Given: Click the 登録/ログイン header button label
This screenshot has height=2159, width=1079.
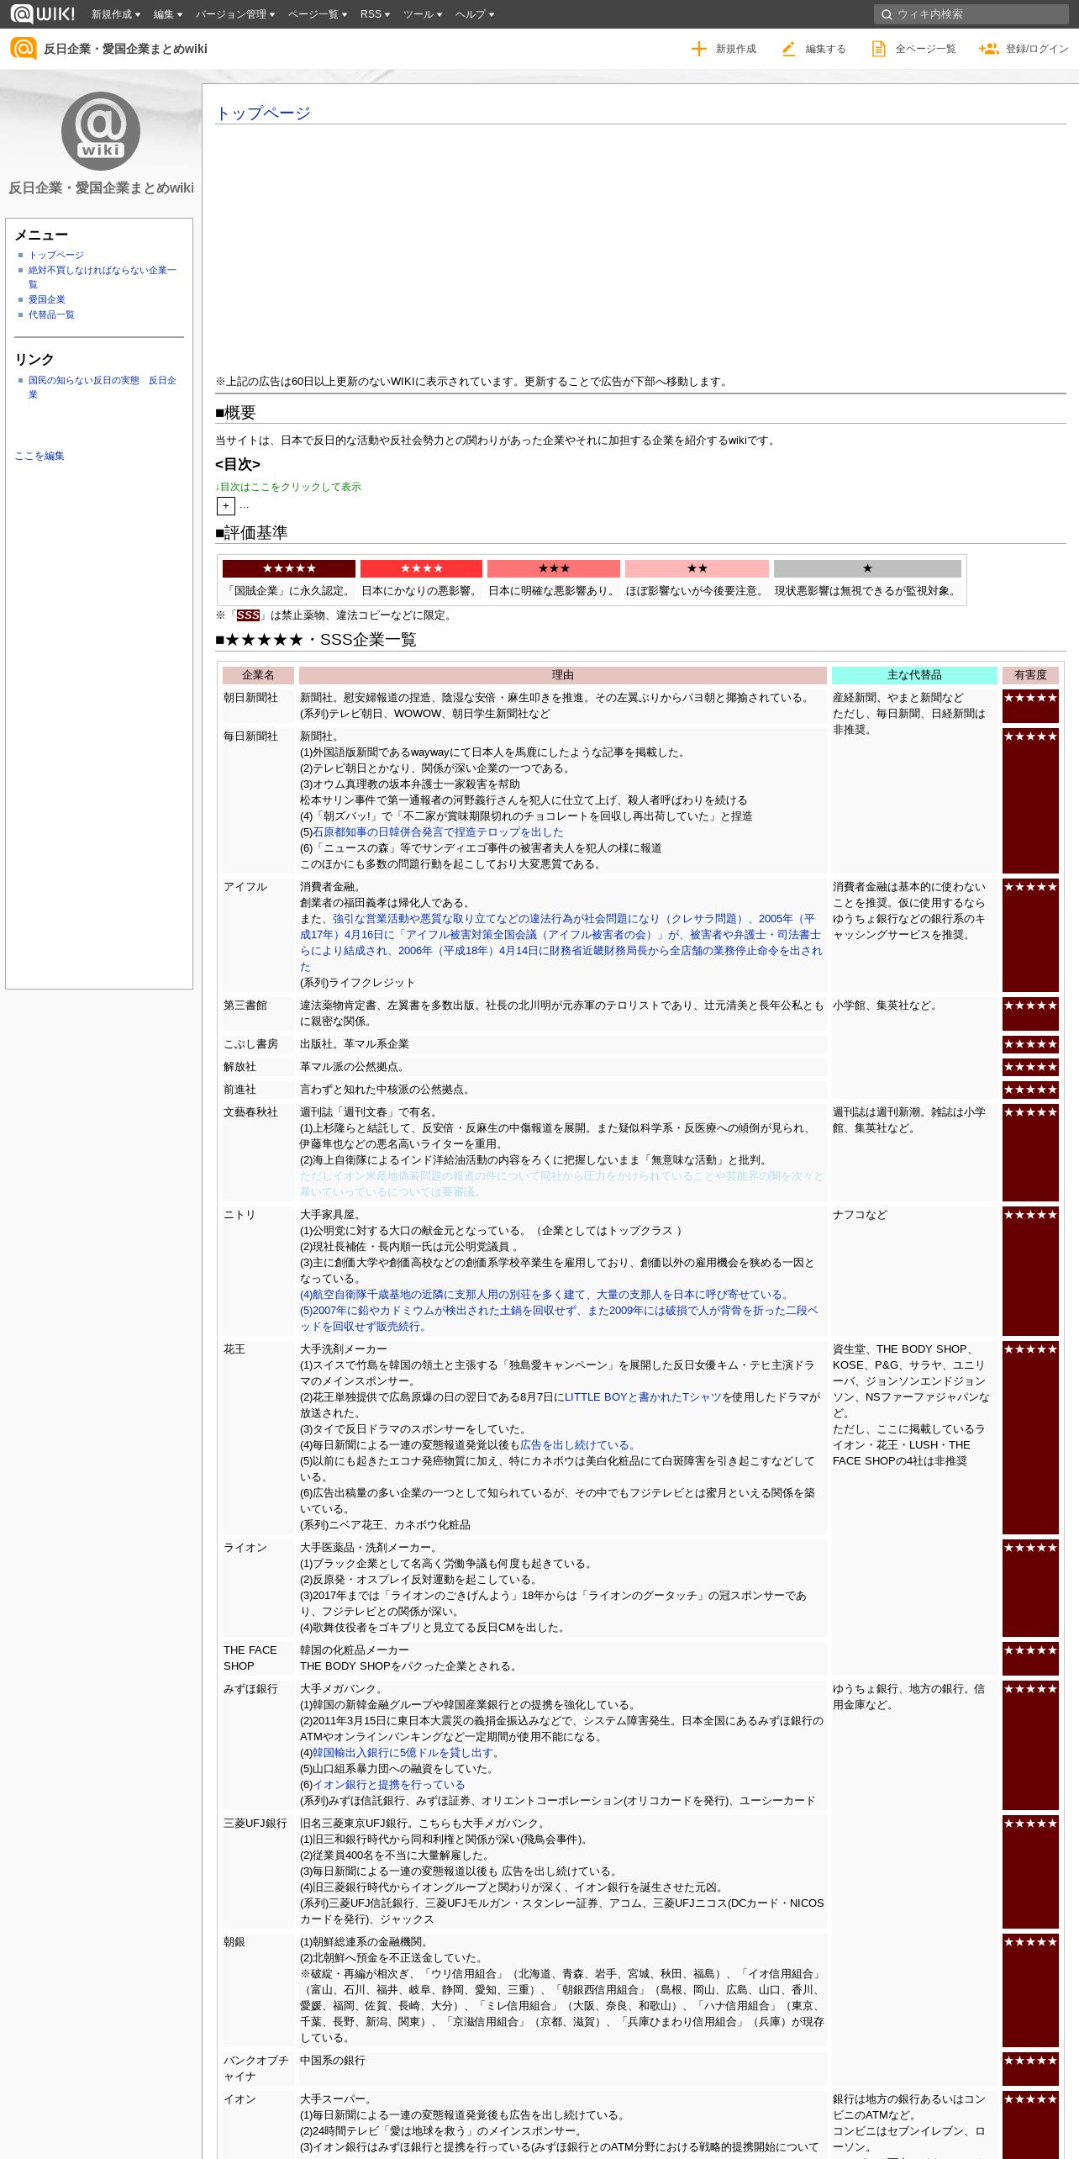Looking at the screenshot, I should tap(1037, 49).
